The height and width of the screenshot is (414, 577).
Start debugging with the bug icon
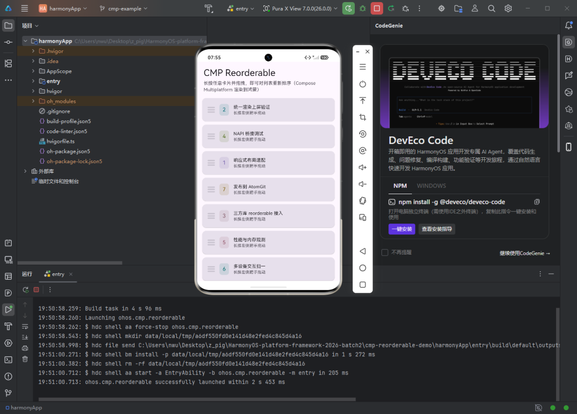363,8
